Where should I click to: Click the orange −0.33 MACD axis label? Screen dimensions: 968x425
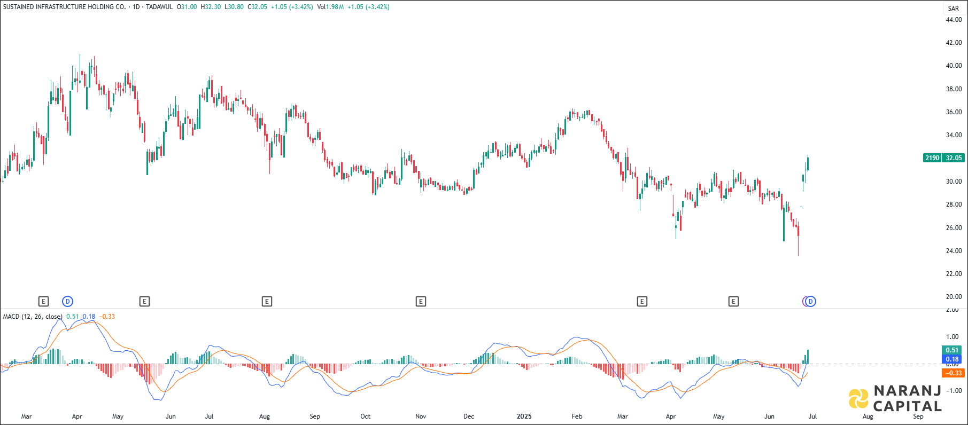pyautogui.click(x=953, y=373)
